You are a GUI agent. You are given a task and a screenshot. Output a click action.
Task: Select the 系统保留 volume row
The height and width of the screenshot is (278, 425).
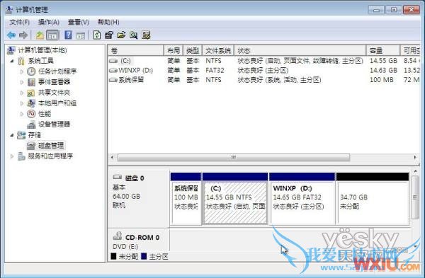(263, 80)
